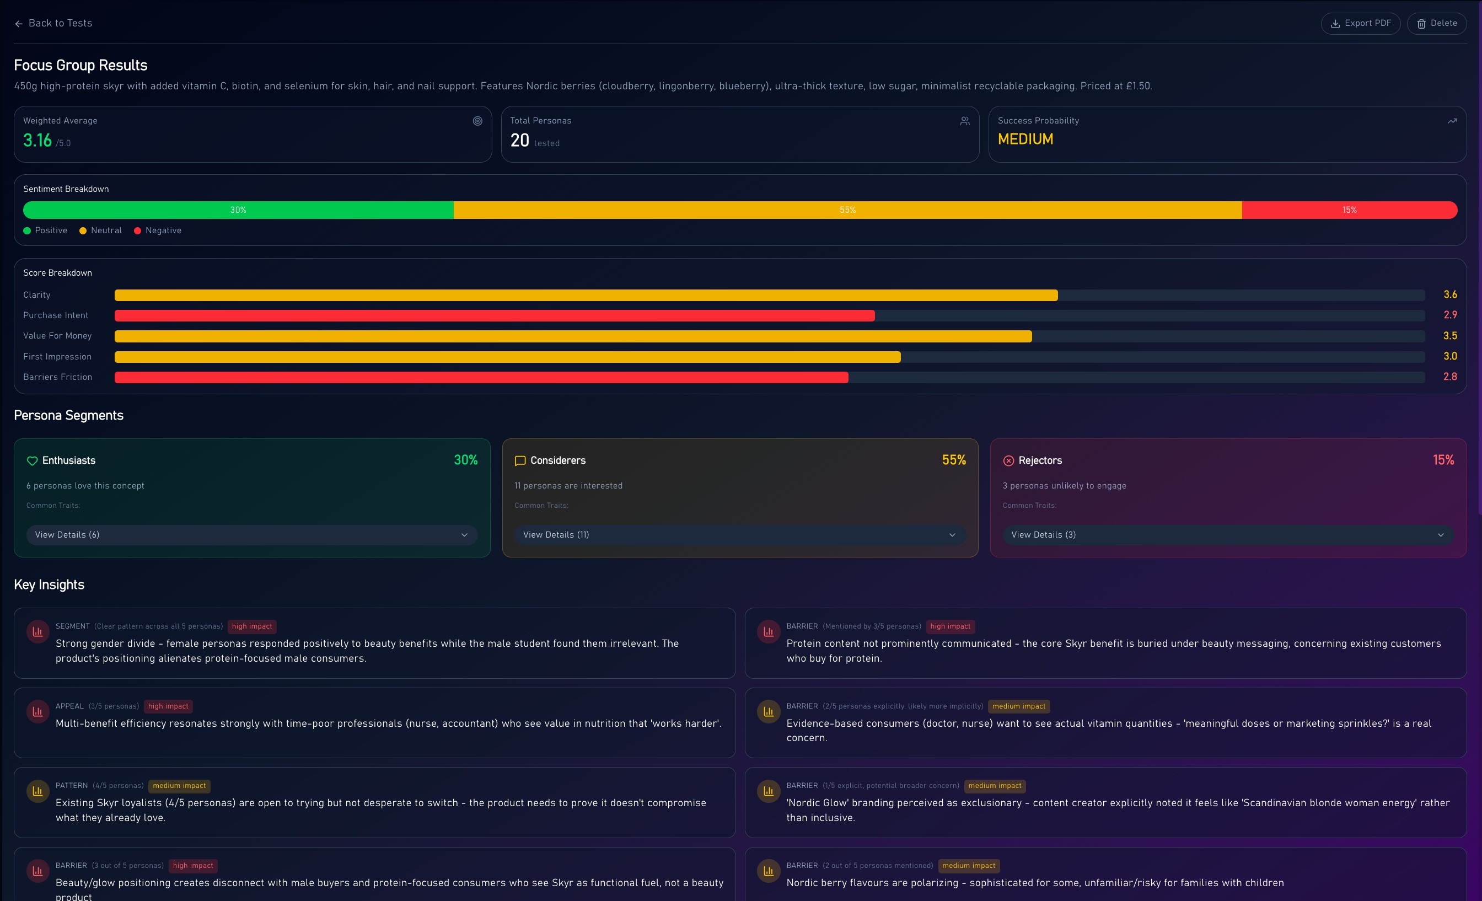Image resolution: width=1482 pixels, height=901 pixels.
Task: Click the trend arrow icon in Success Probability
Action: pyautogui.click(x=1452, y=121)
